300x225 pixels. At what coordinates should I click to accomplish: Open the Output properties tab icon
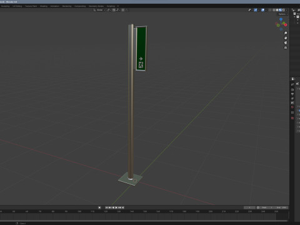click(292, 94)
